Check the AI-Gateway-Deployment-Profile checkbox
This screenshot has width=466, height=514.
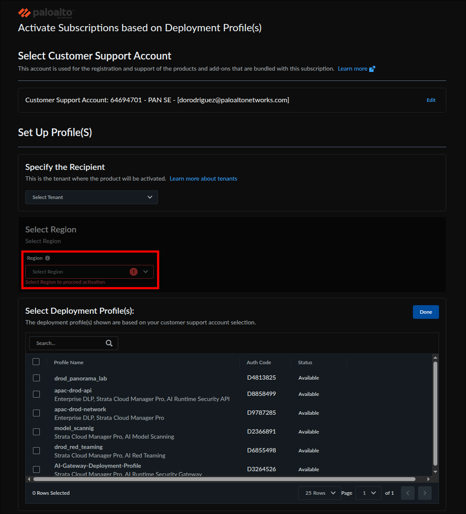[x=36, y=469]
